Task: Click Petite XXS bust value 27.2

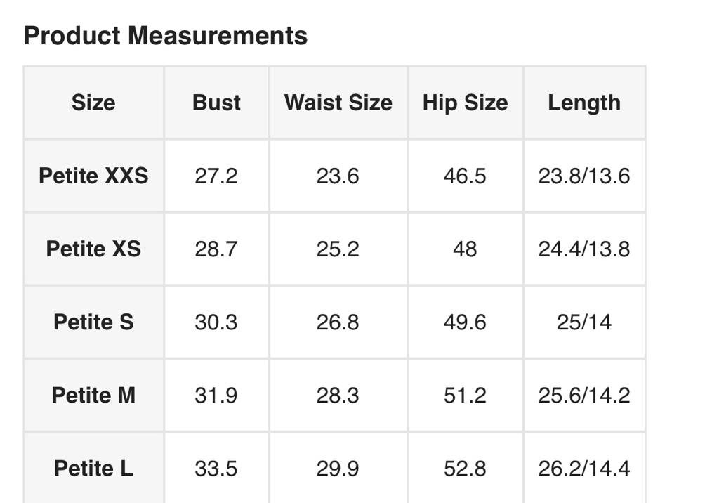Action: (x=216, y=176)
